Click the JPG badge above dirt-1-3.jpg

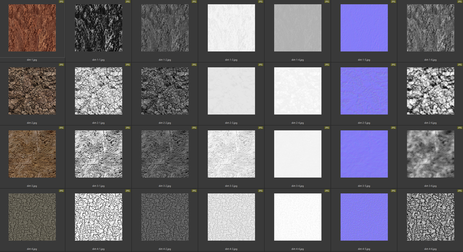coord(260,2)
